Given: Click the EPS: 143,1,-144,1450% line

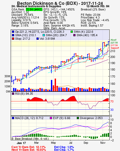Looking at the screenshot, I should (x=59, y=9).
